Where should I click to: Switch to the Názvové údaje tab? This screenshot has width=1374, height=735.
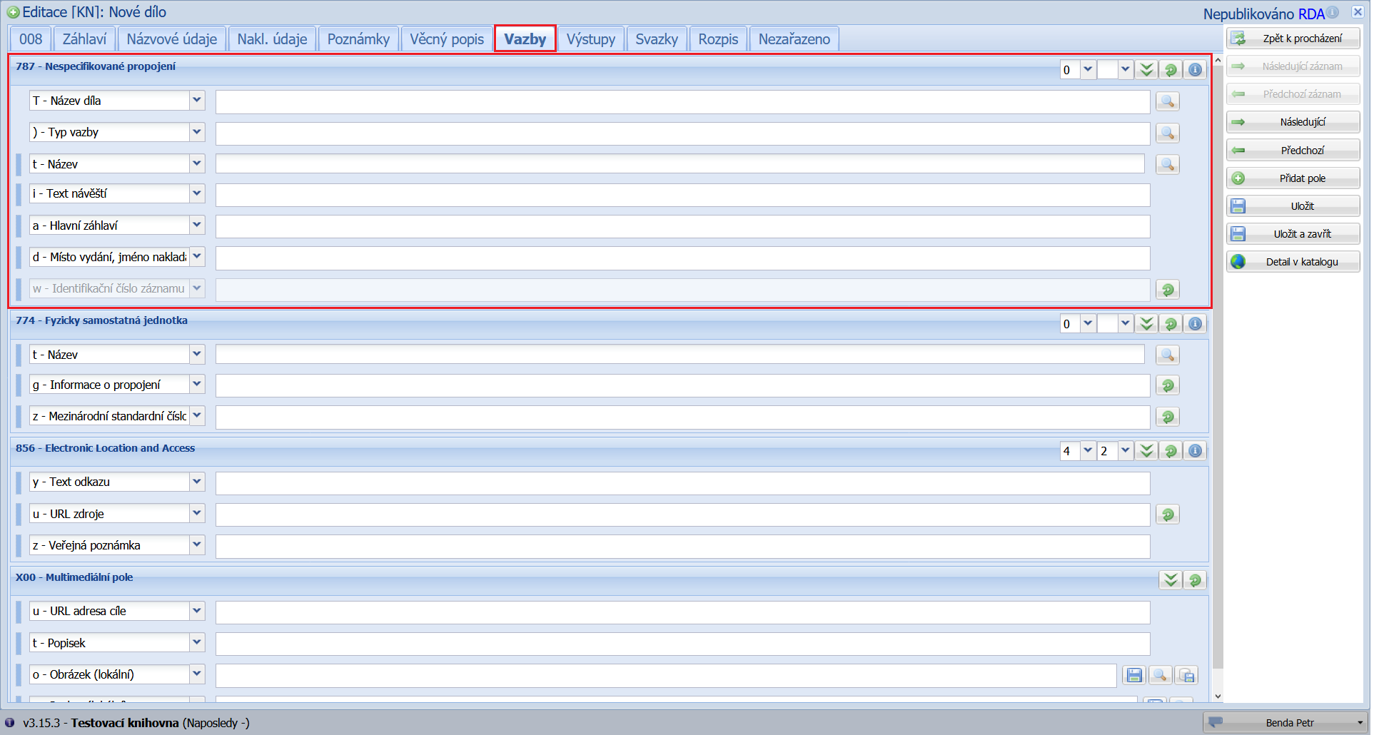[x=171, y=39]
